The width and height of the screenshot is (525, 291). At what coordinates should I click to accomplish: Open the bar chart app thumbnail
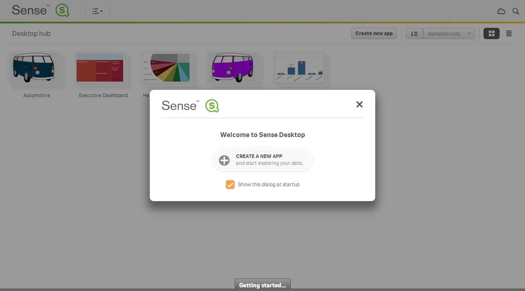coord(301,70)
